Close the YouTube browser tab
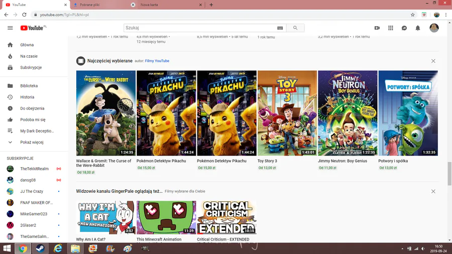This screenshot has height=254, width=452. (x=65, y=5)
